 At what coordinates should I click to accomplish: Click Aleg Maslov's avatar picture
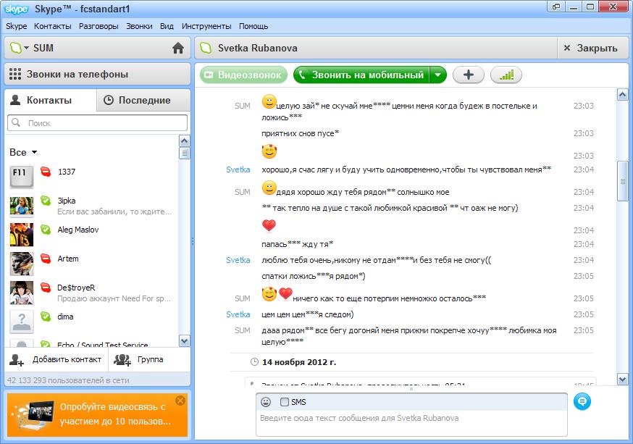tap(22, 235)
